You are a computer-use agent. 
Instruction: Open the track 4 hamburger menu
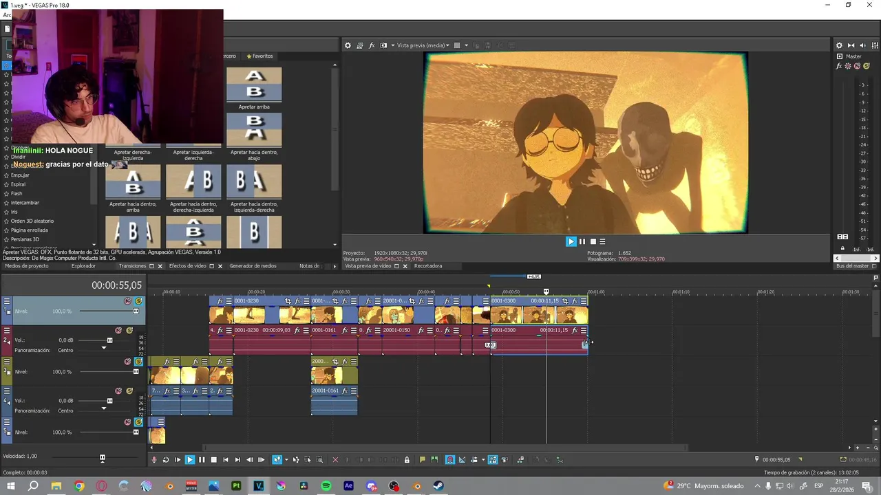point(7,391)
